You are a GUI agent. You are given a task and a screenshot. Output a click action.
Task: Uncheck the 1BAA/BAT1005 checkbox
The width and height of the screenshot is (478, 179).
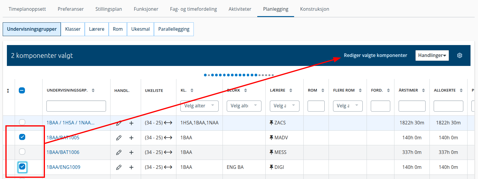(x=22, y=137)
